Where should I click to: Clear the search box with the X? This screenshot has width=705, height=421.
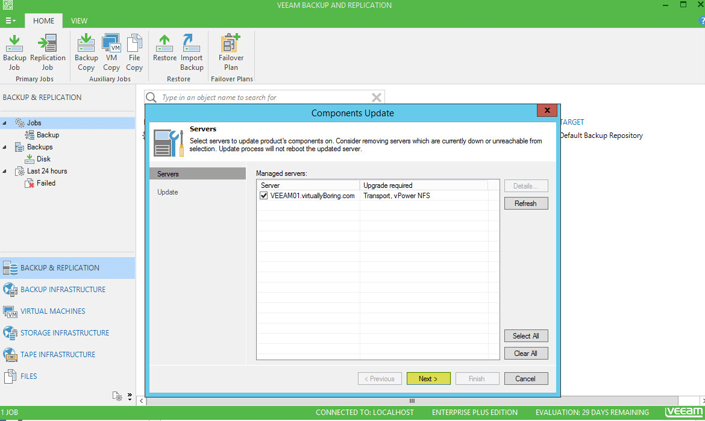377,98
